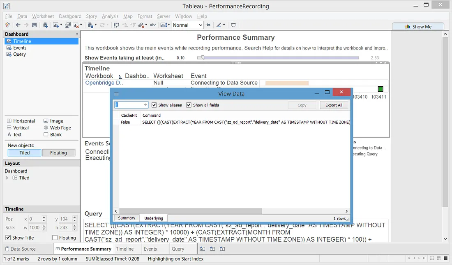Toggle the Show aliases checkbox
Viewport: 452px width, 265px height.
click(x=154, y=105)
